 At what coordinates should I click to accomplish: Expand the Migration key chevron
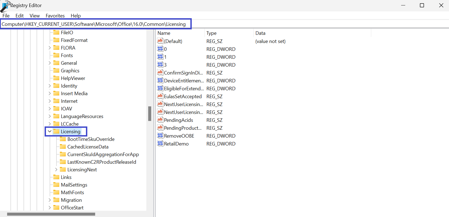49,200
